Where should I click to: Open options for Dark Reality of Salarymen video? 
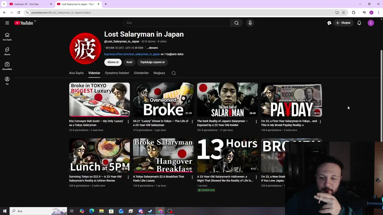256,122
